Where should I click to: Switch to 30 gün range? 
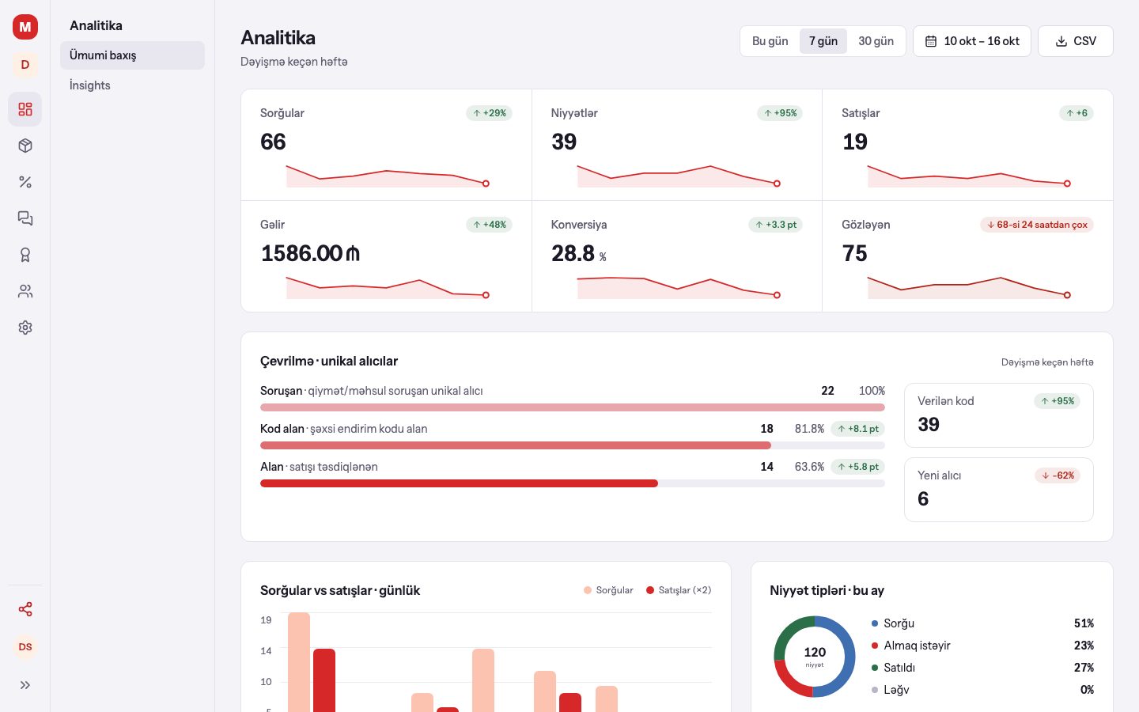click(876, 41)
